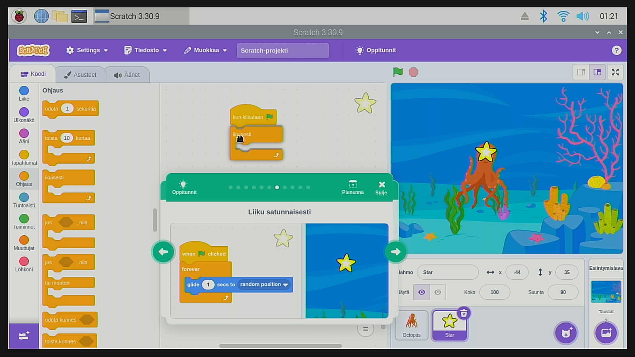Click the add extension button
Screen dimensions: 635x357
click(x=24, y=336)
